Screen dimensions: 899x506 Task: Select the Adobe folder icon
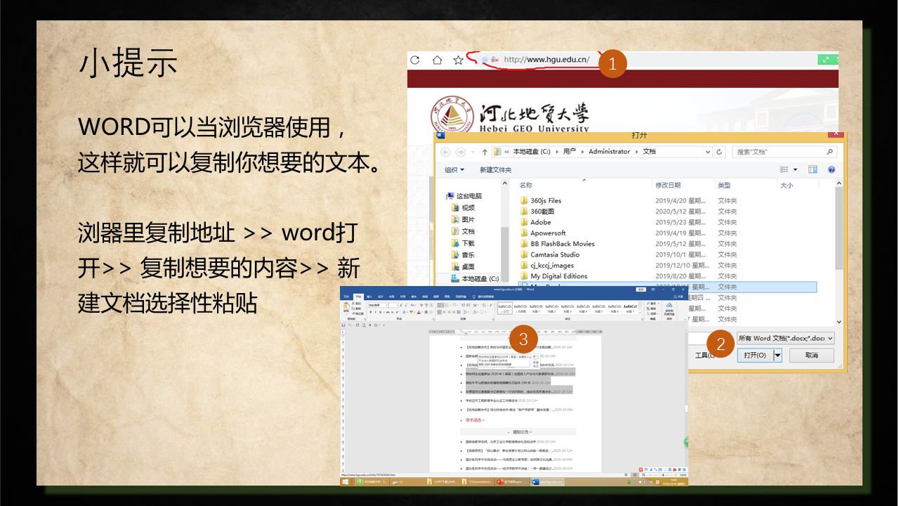click(524, 222)
